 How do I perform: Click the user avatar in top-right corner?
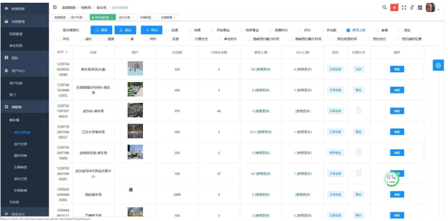coord(430,8)
